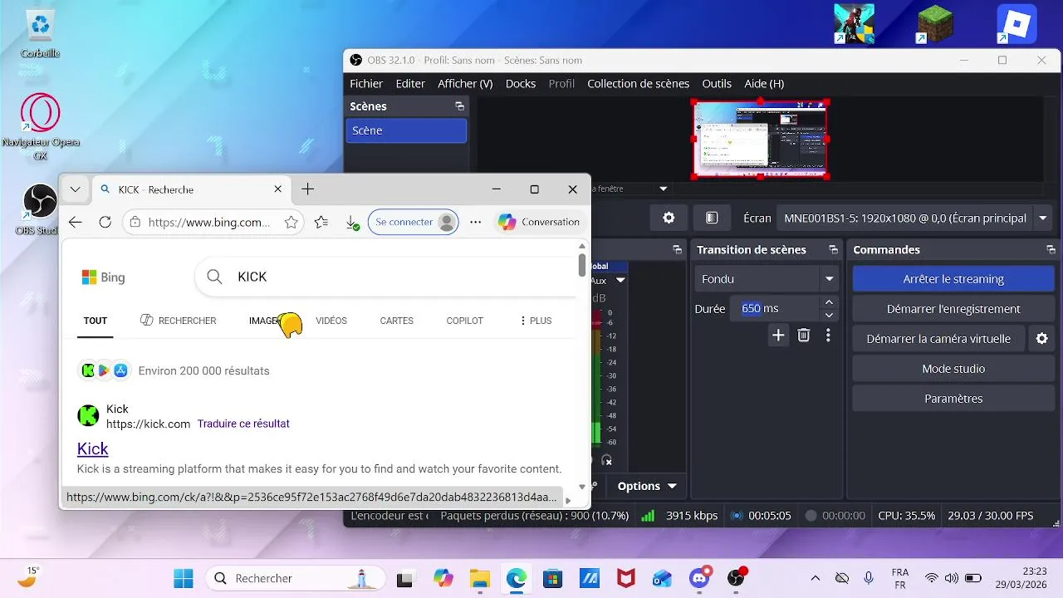Switch to CARTES tab on Bing
This screenshot has height=598, width=1063.
[x=396, y=321]
